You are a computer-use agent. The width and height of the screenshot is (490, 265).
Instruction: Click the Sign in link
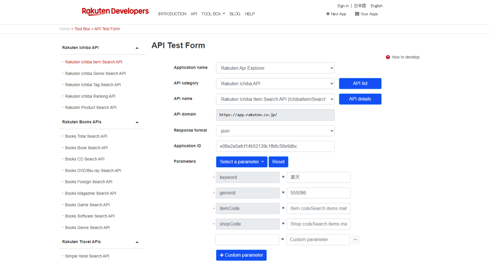pyautogui.click(x=343, y=6)
